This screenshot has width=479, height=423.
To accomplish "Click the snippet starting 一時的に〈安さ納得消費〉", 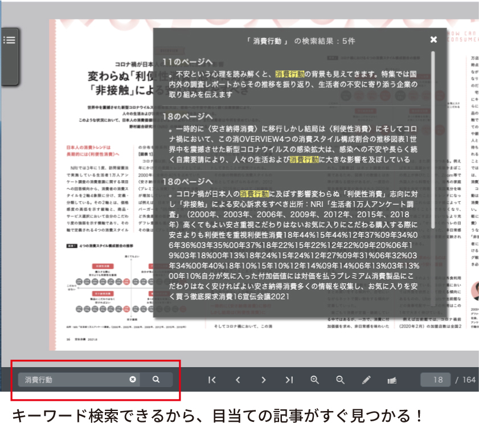I will click(293, 144).
